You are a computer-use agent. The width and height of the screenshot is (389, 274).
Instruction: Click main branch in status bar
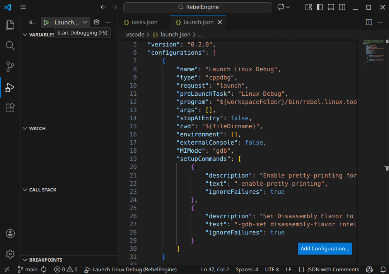(x=27, y=269)
